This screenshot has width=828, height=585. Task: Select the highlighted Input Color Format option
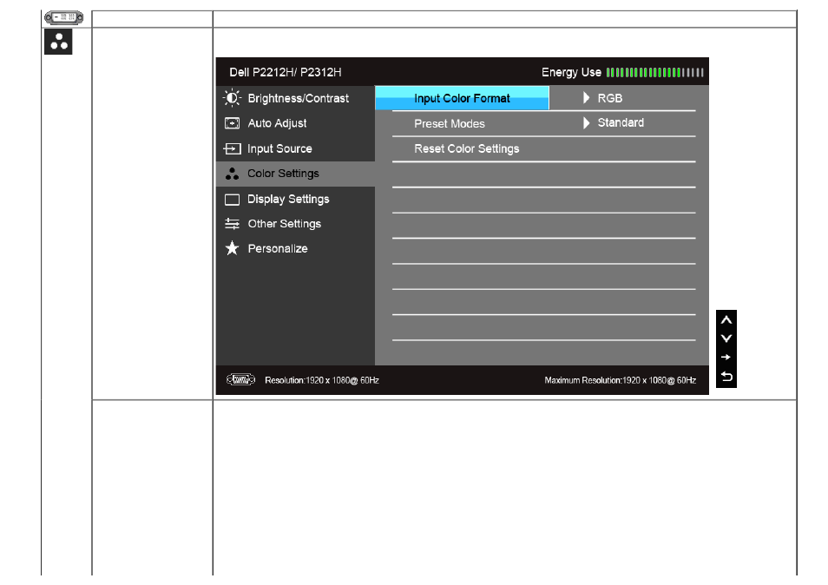click(462, 98)
